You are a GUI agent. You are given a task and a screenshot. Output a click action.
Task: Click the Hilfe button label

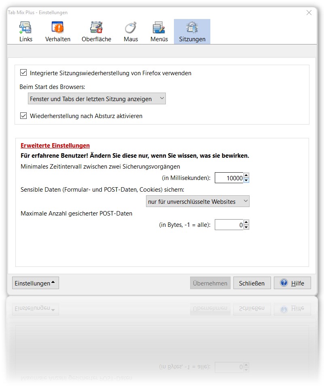coord(297,283)
